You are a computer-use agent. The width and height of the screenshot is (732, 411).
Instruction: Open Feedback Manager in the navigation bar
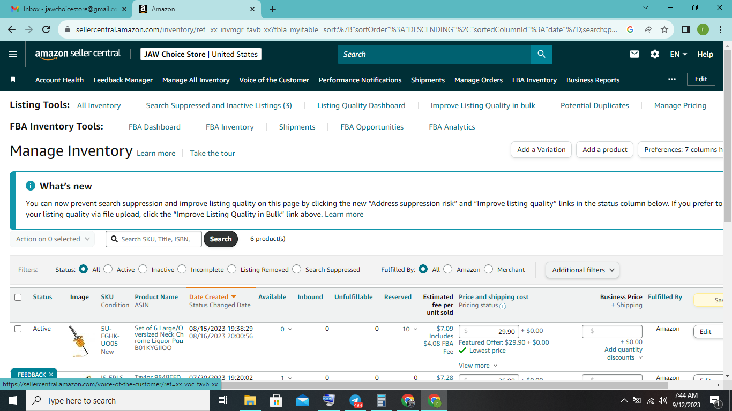click(x=123, y=80)
